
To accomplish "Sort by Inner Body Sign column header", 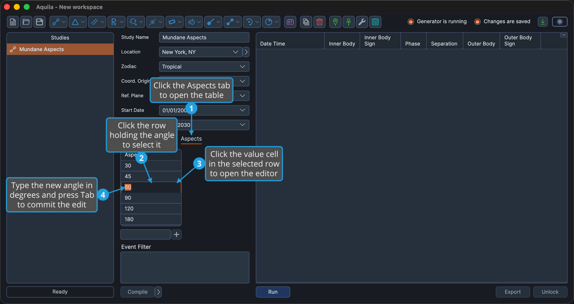I will (381, 41).
